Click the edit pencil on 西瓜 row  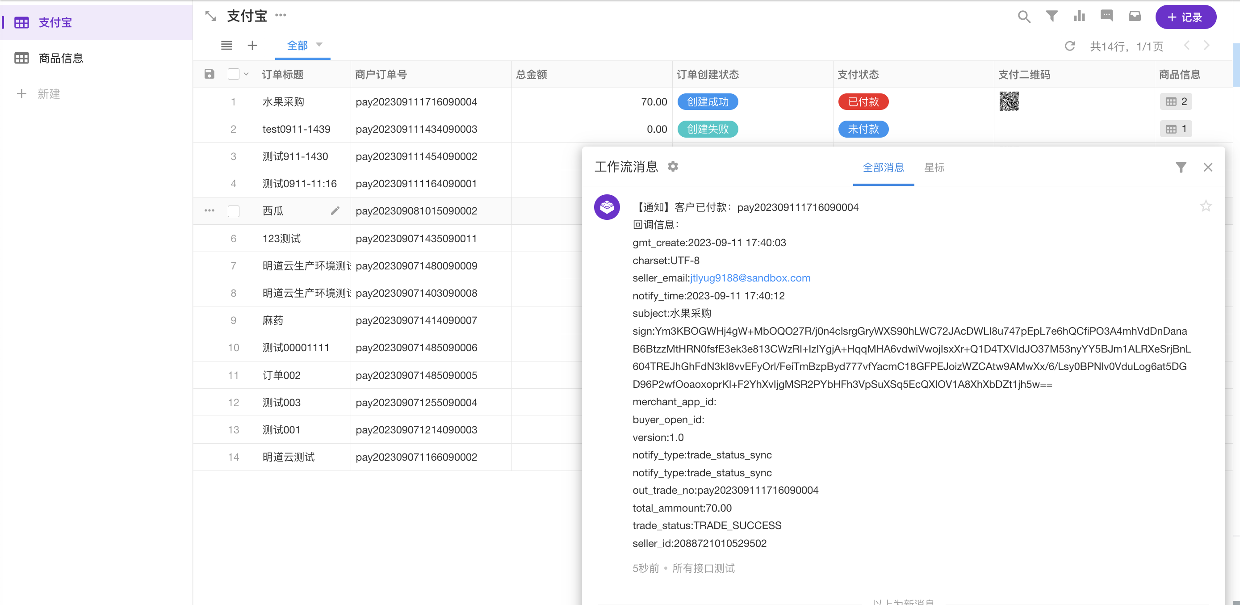335,210
